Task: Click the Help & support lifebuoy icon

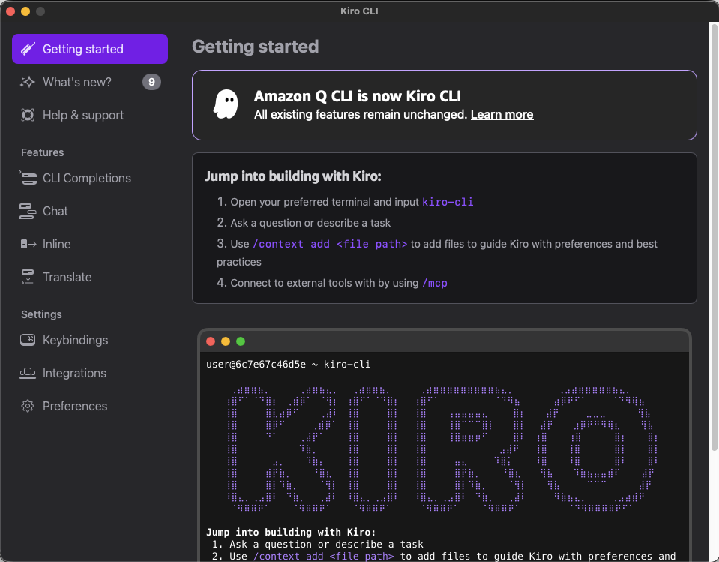Action: pyautogui.click(x=28, y=115)
